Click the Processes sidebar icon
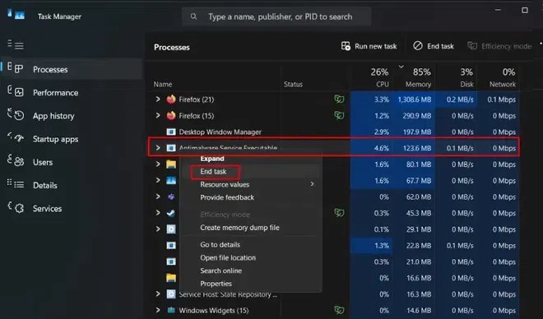The height and width of the screenshot is (319, 543). pos(19,69)
